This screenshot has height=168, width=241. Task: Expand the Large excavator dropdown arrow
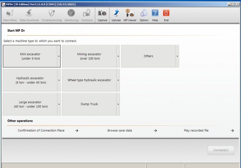pos(59,104)
